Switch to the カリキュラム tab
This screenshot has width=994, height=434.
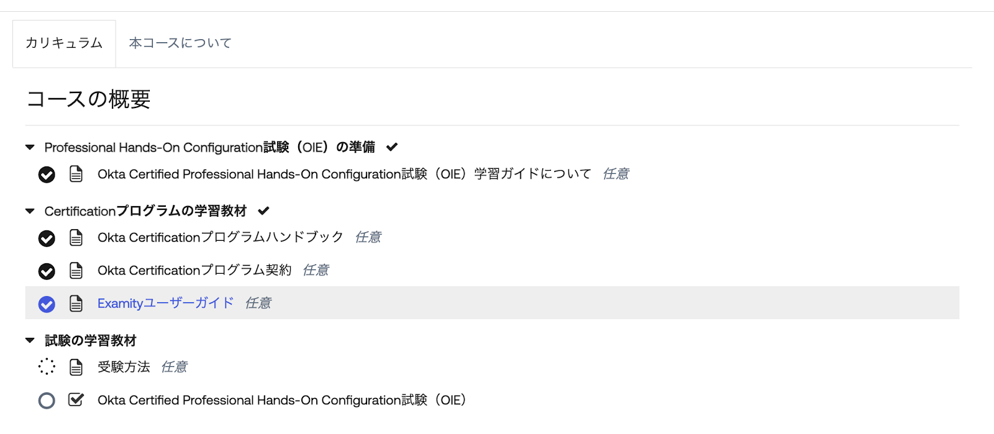(64, 43)
